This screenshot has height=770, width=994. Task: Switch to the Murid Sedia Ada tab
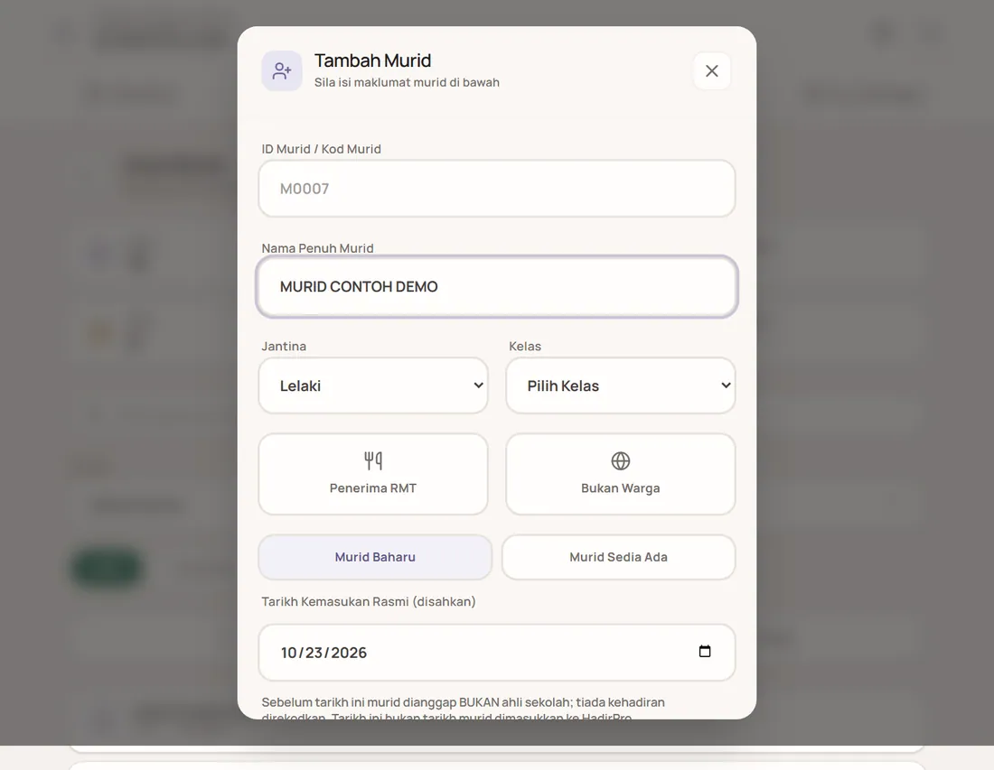pos(619,557)
